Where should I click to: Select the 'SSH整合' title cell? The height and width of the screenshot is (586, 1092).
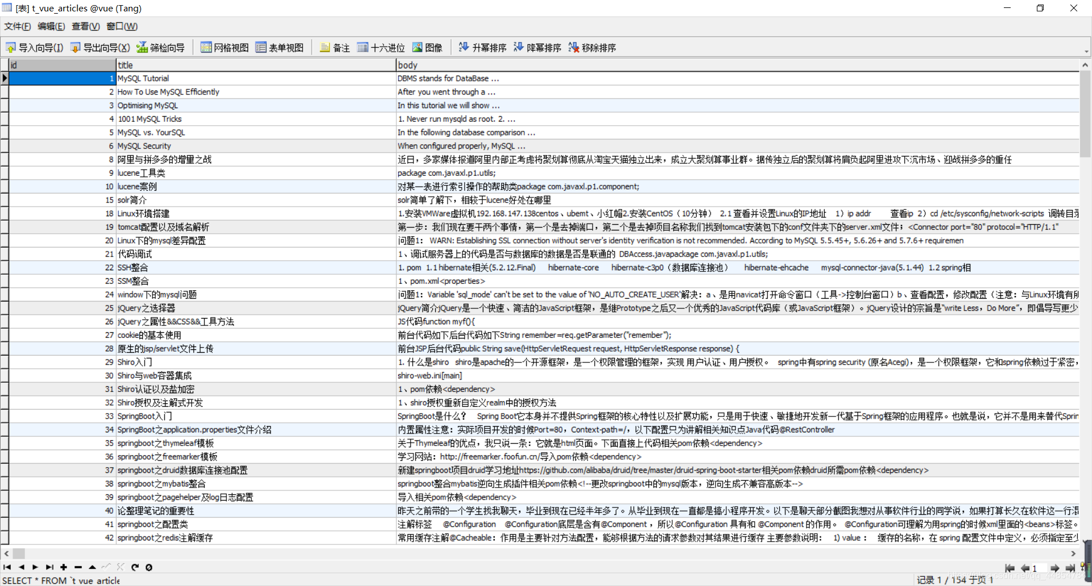tap(256, 267)
